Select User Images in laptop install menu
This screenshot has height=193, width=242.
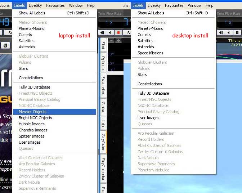point(54,142)
